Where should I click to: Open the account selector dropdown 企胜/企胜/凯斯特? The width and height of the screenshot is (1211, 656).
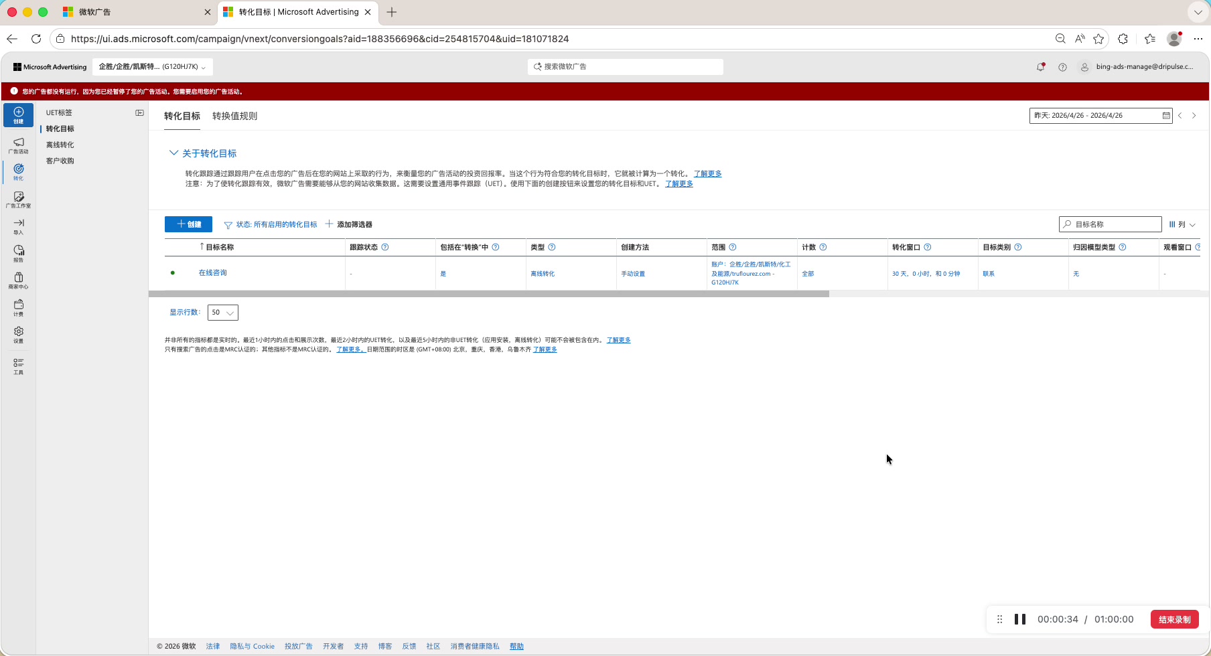pos(153,67)
